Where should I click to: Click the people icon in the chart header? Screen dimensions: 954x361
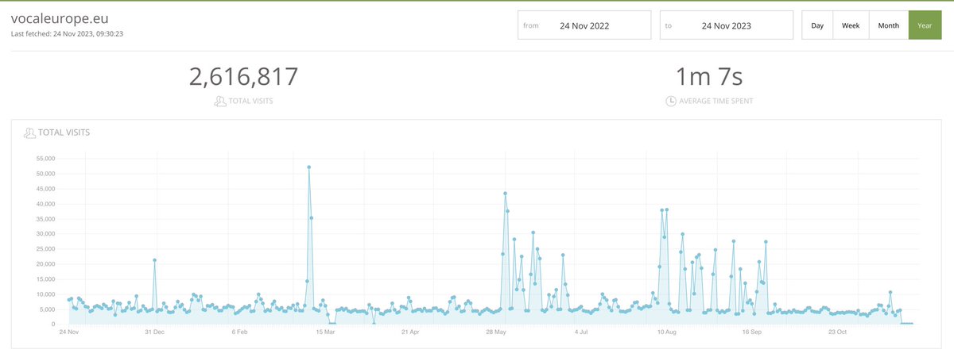pyautogui.click(x=31, y=132)
